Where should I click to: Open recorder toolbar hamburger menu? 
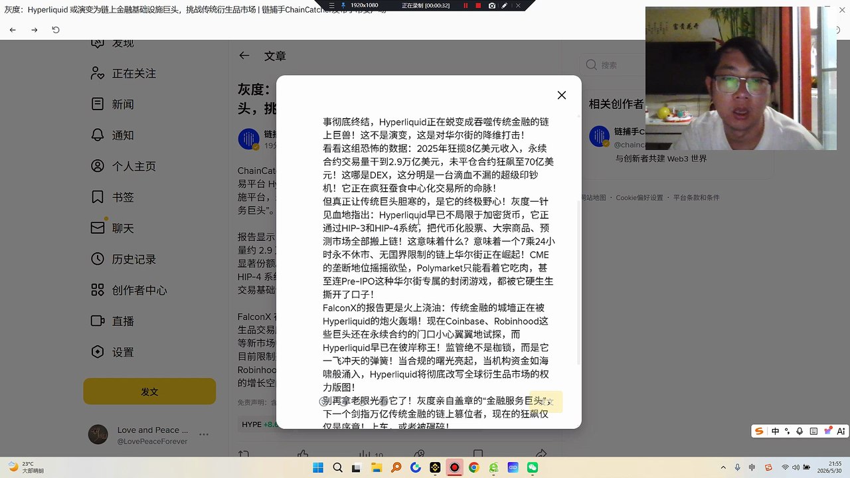point(332,5)
